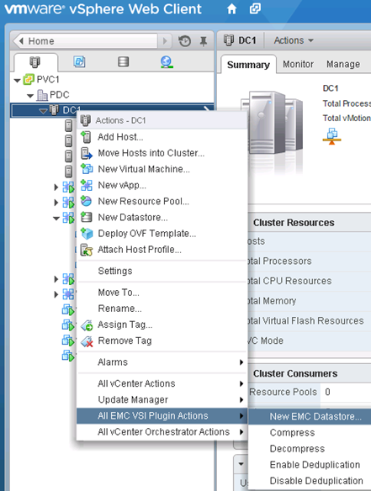Image resolution: width=371 pixels, height=491 pixels.
Task: Choose Assign Tag... menu entry
Action: tap(162, 325)
